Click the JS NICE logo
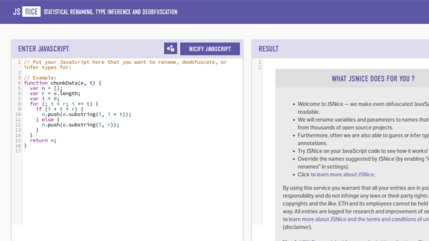 (x=27, y=12)
